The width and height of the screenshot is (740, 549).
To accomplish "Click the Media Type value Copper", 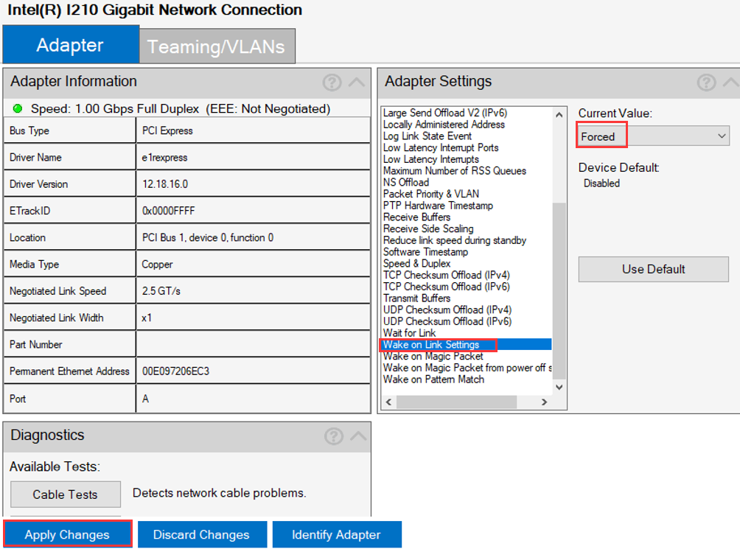I will (157, 265).
